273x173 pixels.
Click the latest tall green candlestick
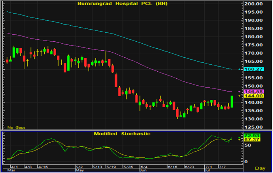[232, 102]
